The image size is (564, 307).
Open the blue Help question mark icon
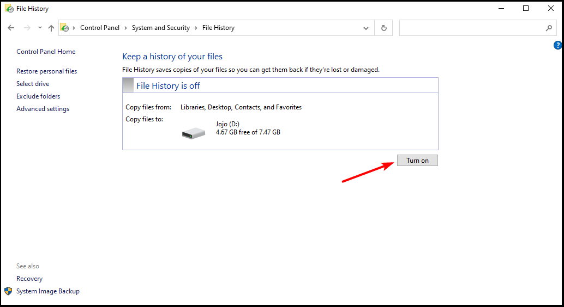558,45
